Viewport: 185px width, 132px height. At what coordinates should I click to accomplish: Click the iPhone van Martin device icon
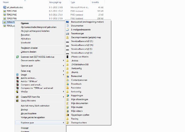point(67,57)
